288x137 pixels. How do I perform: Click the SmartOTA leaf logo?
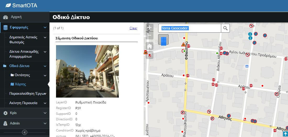click(8, 5)
